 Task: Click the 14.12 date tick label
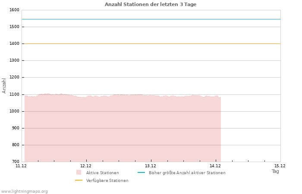coord(215,166)
